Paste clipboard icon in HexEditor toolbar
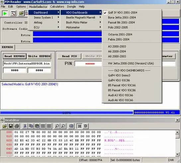The image size is (181, 163). click(37, 126)
